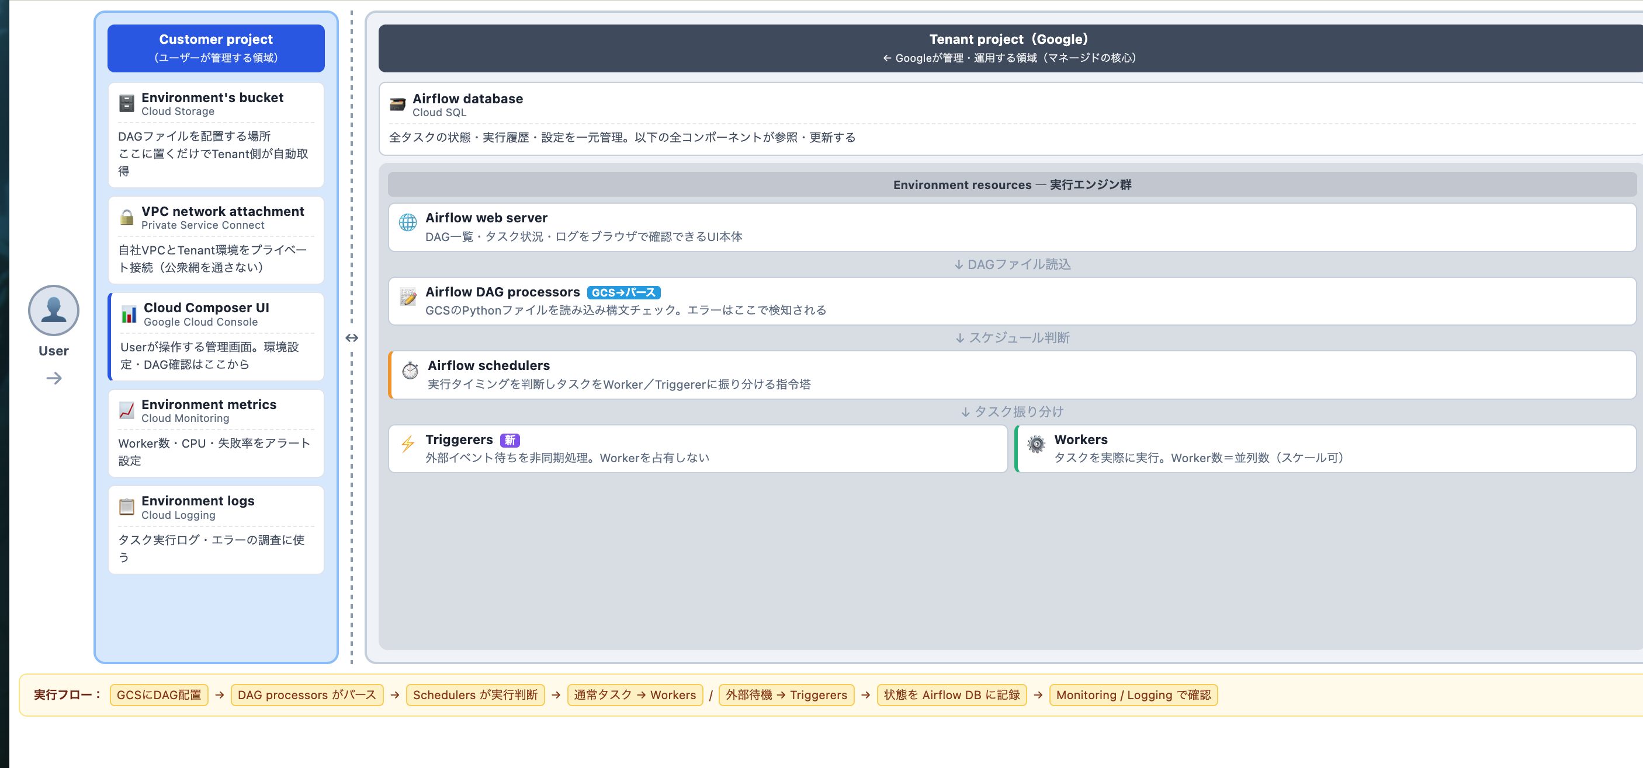Click the Cloud Logging subtitle
Viewport: 1643px width, 768px height.
click(179, 515)
